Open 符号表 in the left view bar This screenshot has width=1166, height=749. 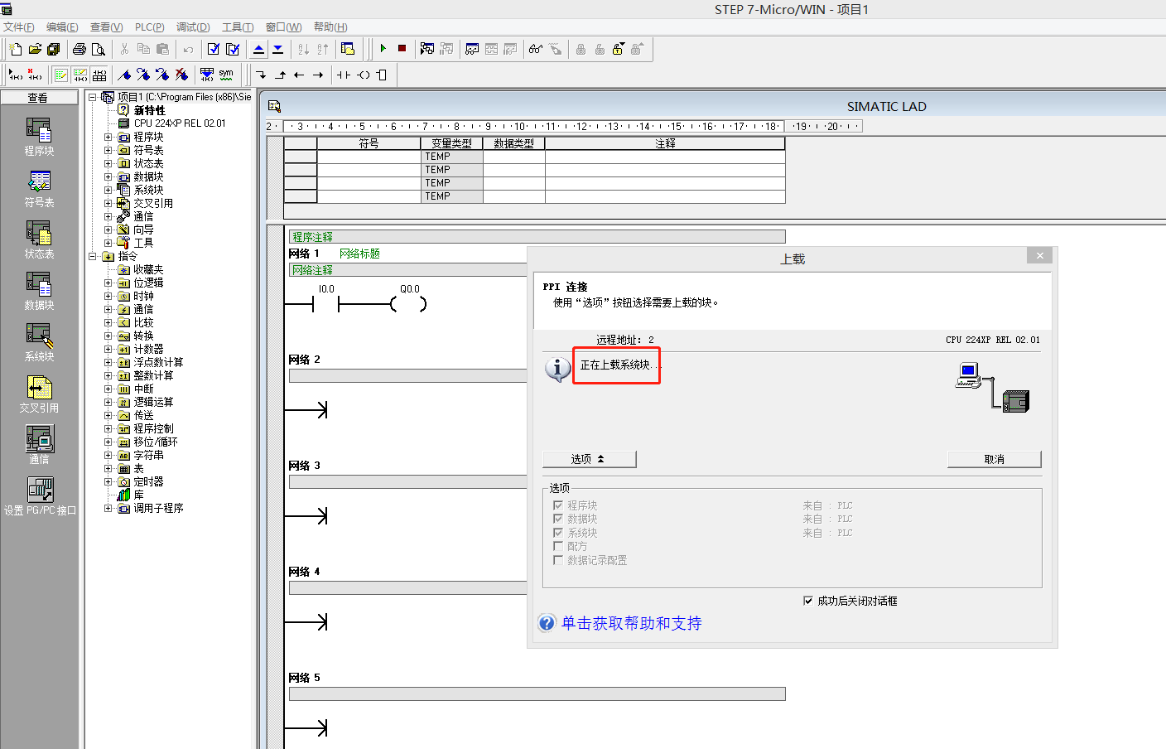[39, 188]
